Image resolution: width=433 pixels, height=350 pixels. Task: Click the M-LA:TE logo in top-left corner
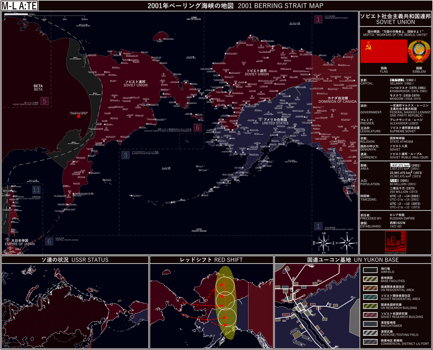(20, 6)
